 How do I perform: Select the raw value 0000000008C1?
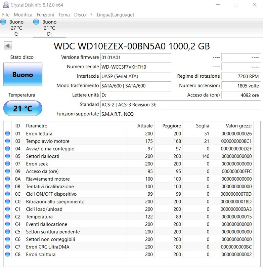(236, 141)
